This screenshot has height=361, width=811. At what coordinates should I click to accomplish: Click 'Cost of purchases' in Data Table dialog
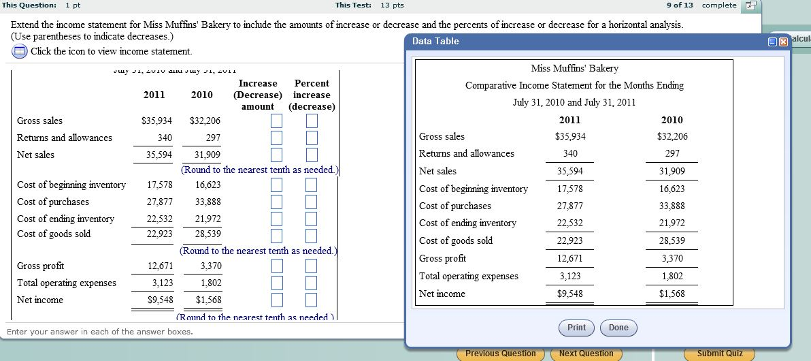click(454, 206)
